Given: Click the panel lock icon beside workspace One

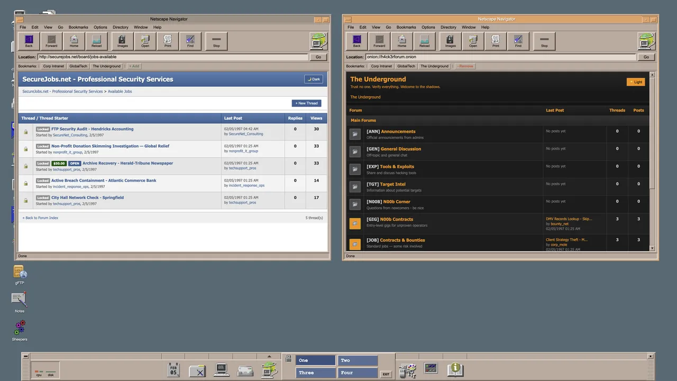Looking at the screenshot, I should pyautogui.click(x=288, y=359).
